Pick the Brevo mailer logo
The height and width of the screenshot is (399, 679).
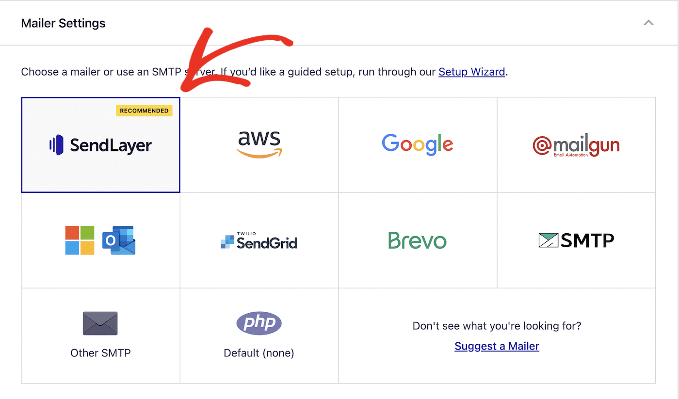(418, 240)
